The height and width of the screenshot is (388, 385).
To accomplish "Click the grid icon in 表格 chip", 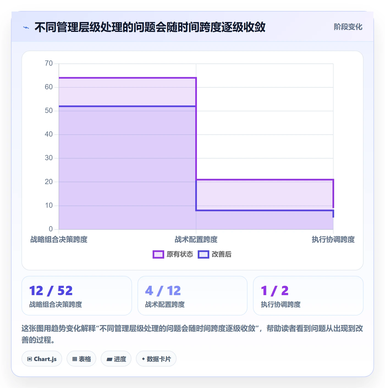I will [75, 359].
